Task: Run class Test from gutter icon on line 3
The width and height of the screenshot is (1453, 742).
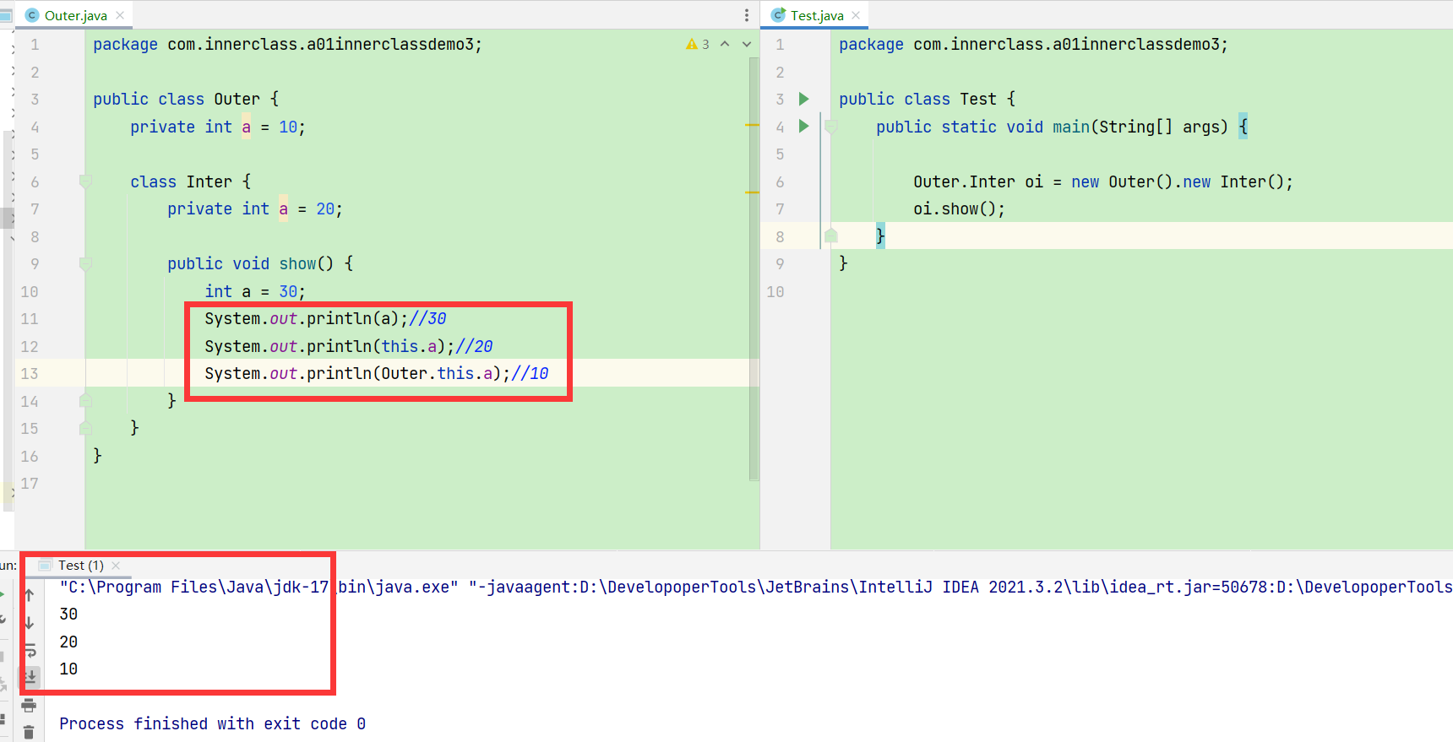Action: pyautogui.click(x=804, y=99)
